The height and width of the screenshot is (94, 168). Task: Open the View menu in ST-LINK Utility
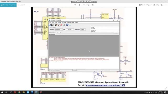click(x=56, y=22)
